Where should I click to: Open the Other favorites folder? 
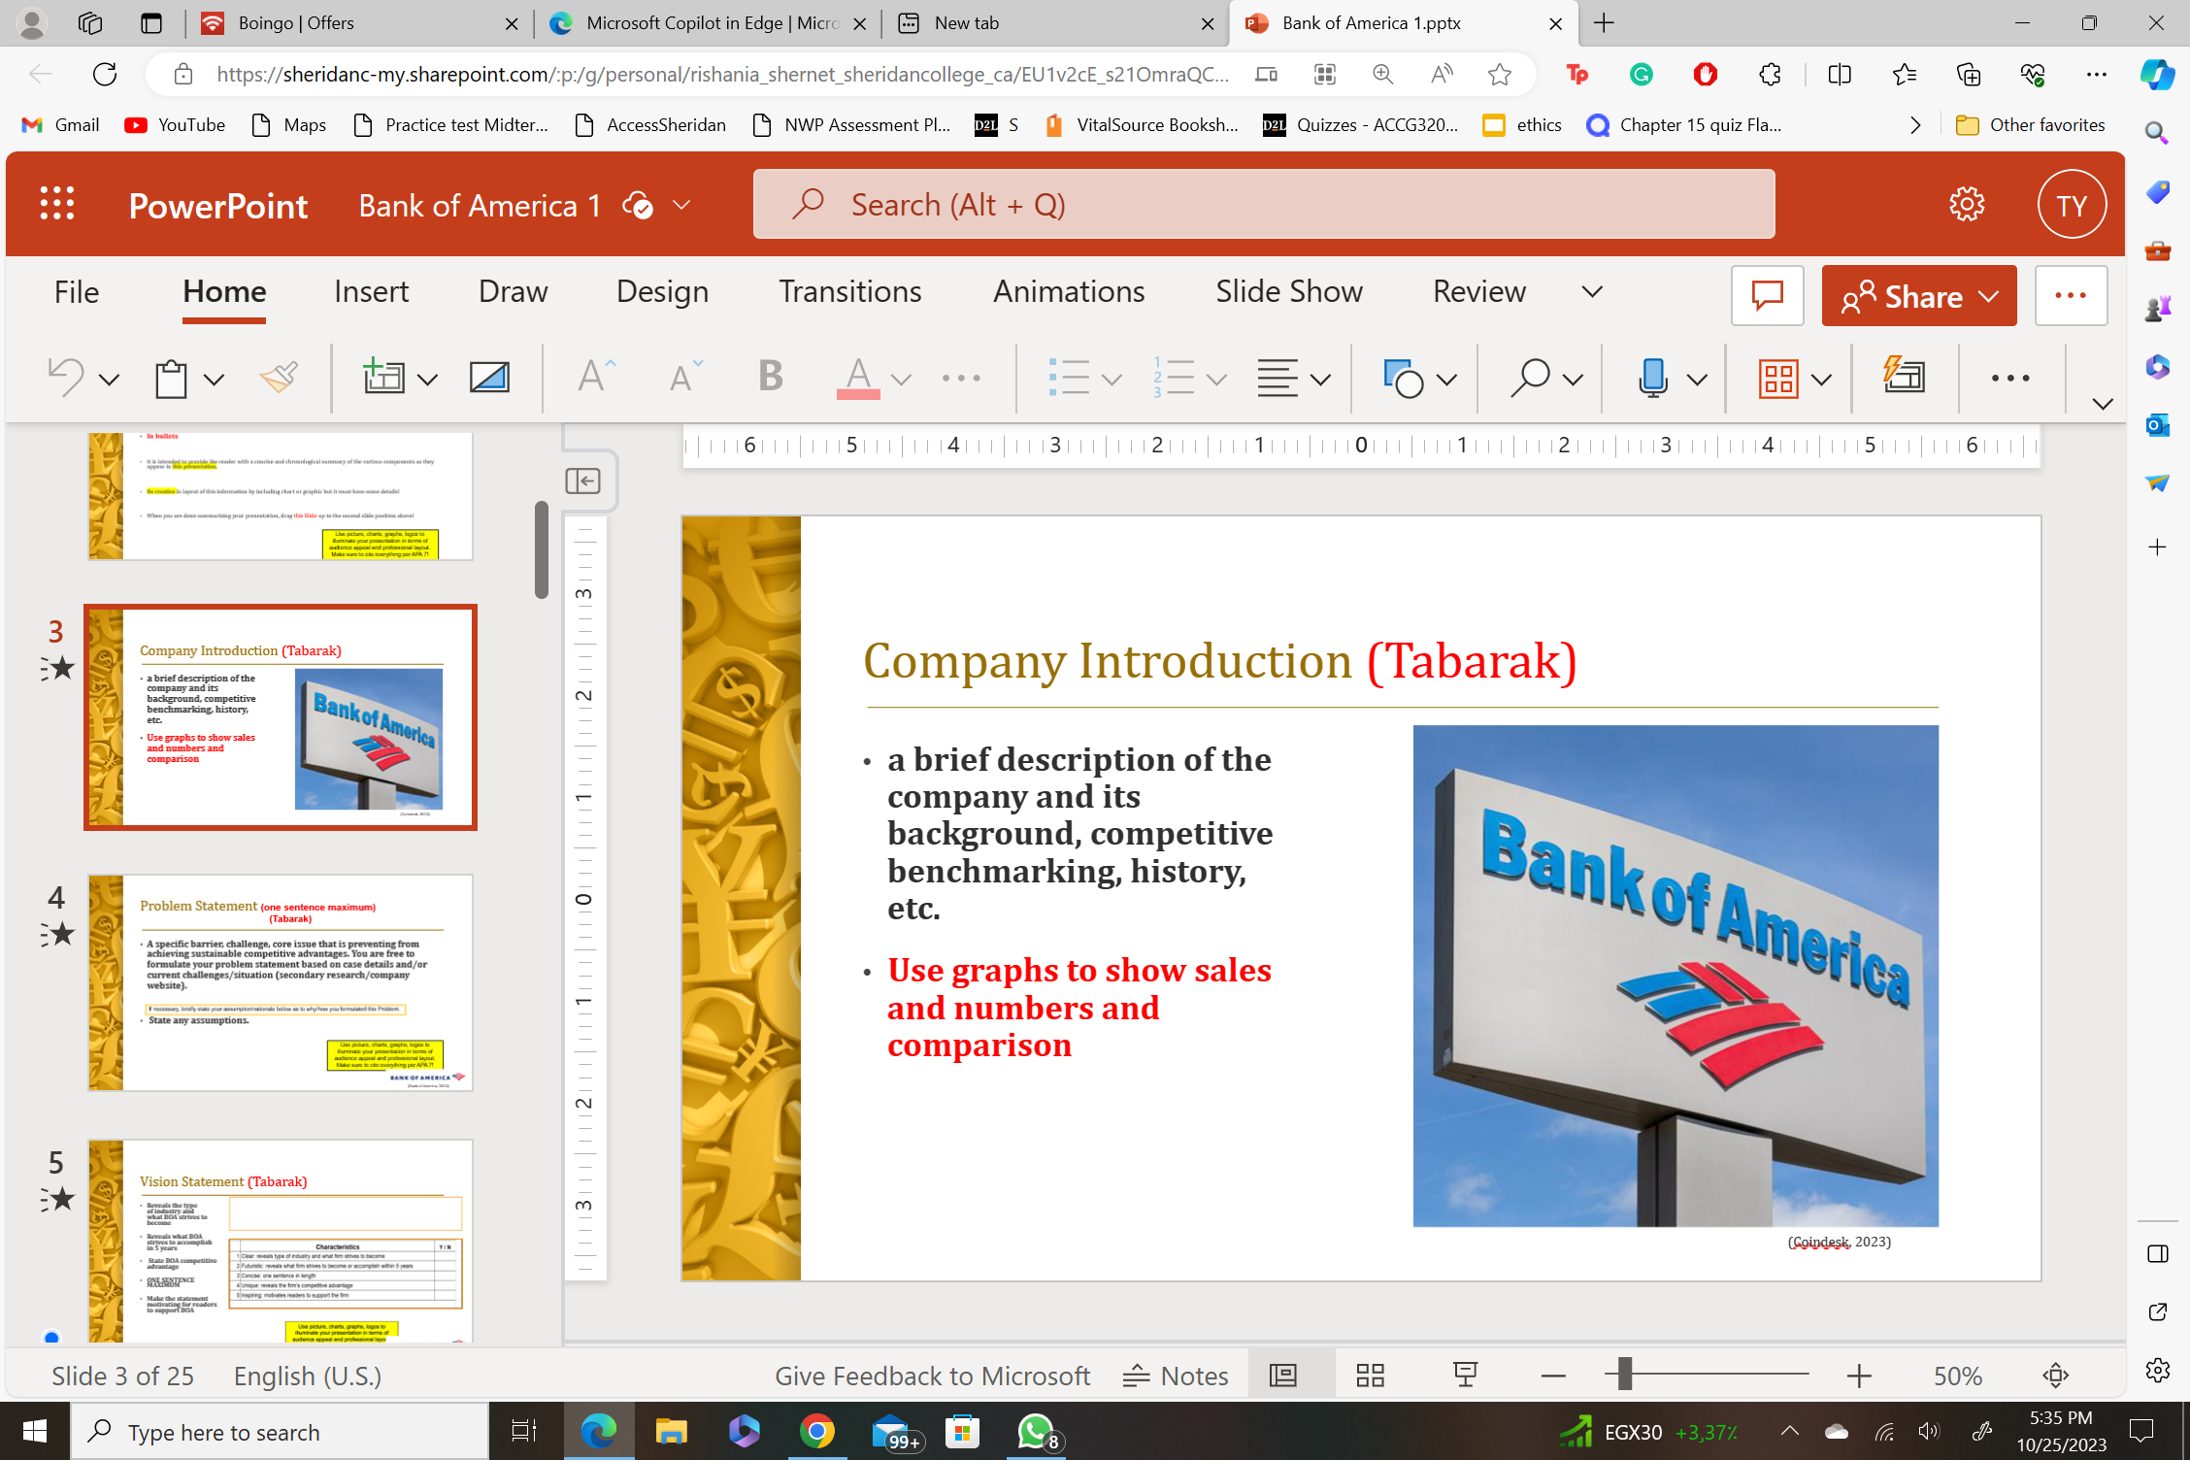[x=2031, y=124]
